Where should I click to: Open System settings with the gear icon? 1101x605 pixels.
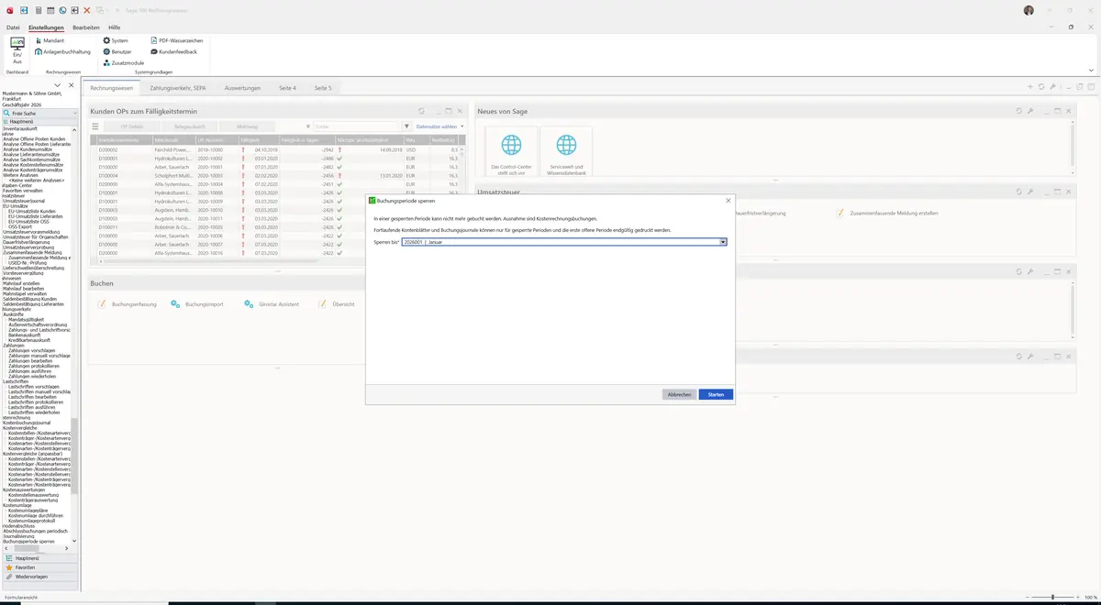coord(116,40)
